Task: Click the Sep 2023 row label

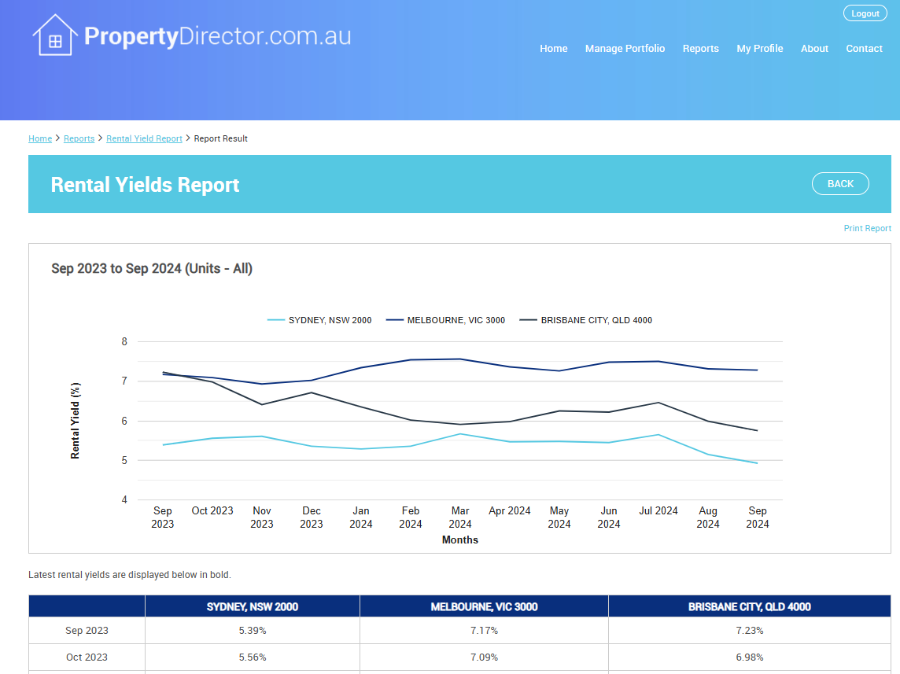Action: 86,630
